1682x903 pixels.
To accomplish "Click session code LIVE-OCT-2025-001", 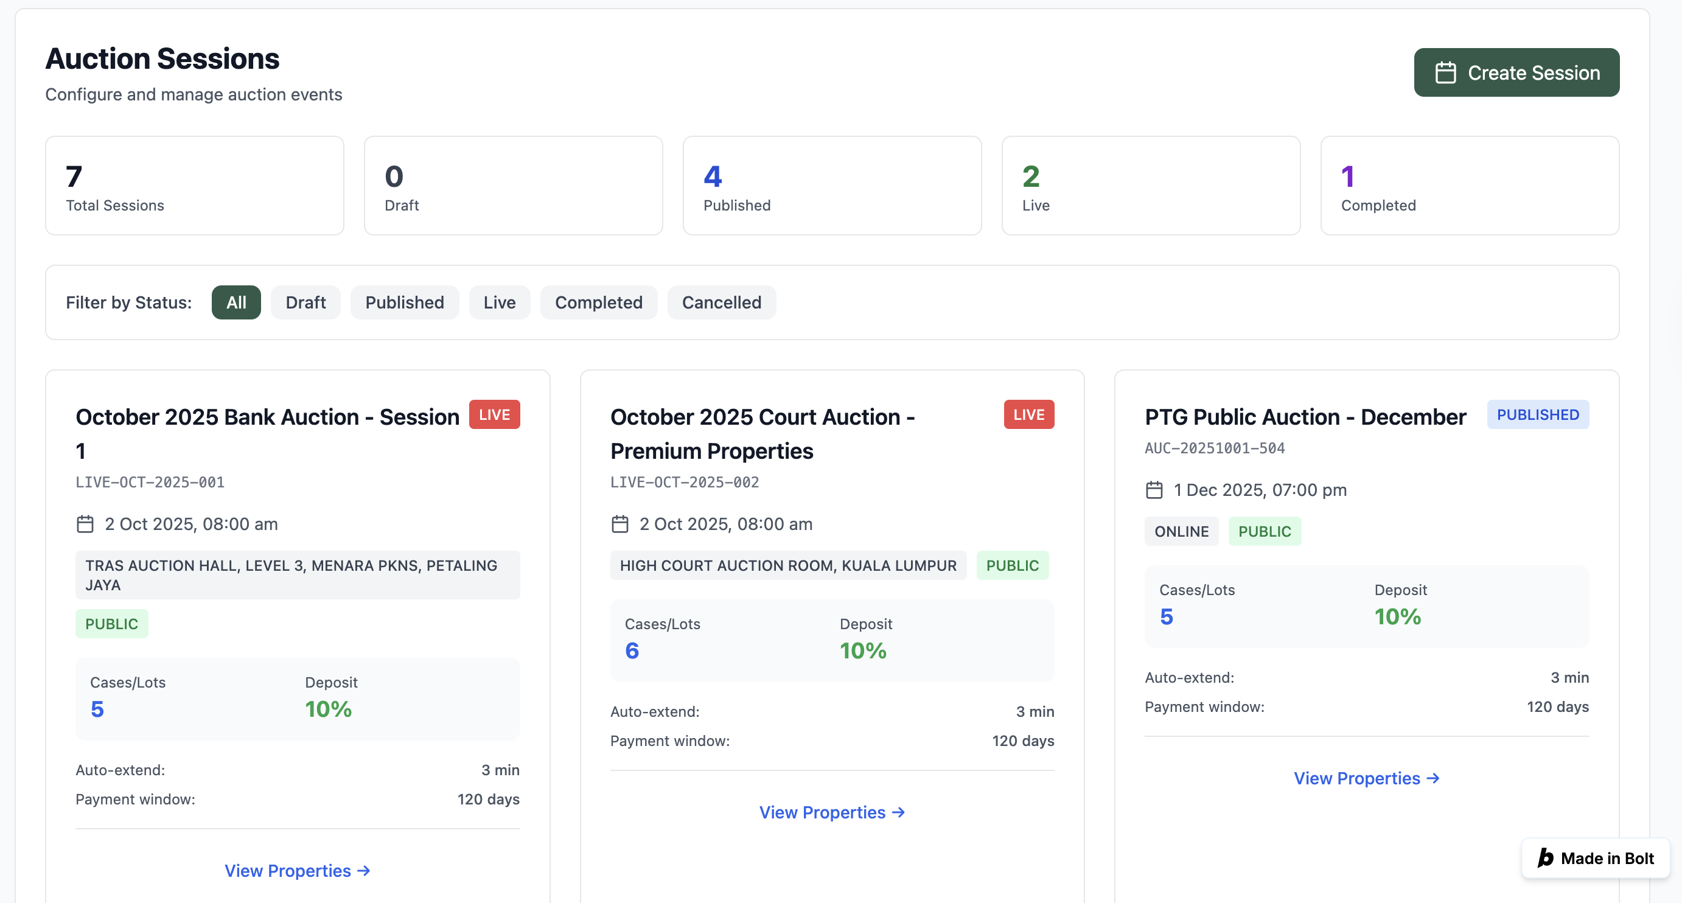I will 150,482.
